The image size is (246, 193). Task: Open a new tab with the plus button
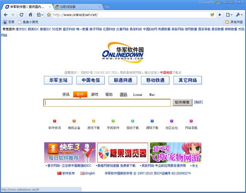pos(107,7)
